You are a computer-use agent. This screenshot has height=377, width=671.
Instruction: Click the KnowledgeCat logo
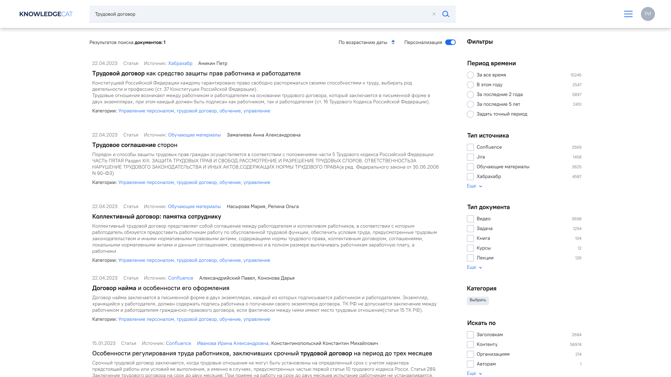(x=46, y=14)
